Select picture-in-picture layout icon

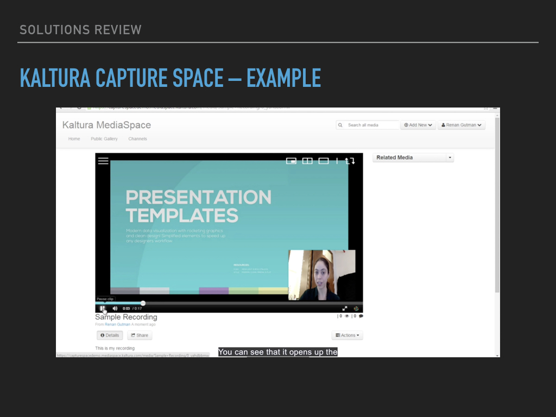[x=291, y=161]
